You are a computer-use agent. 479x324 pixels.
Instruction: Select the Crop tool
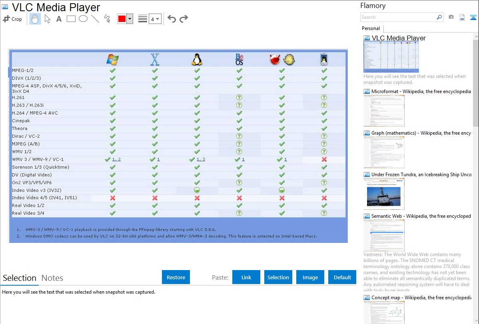click(x=12, y=19)
